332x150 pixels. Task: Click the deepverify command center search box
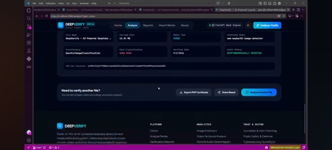(x=166, y=3)
